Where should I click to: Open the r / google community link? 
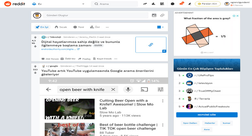[52, 66]
